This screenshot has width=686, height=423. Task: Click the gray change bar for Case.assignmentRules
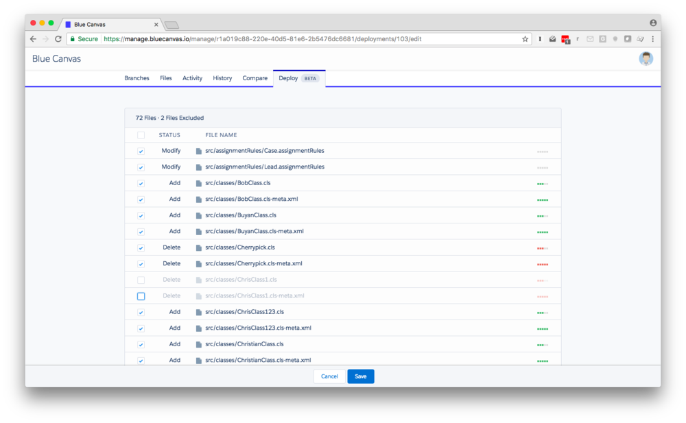pyautogui.click(x=543, y=152)
